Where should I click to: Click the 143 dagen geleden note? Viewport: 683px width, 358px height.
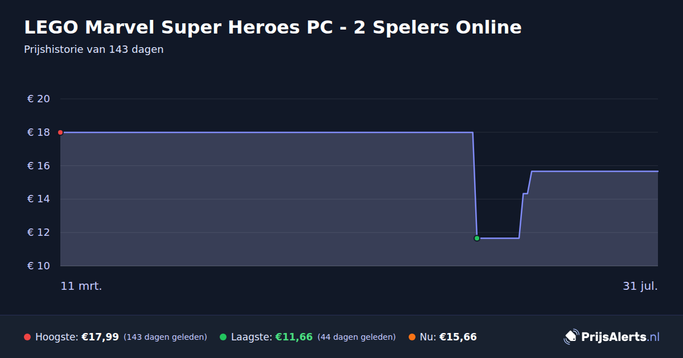[165, 337]
